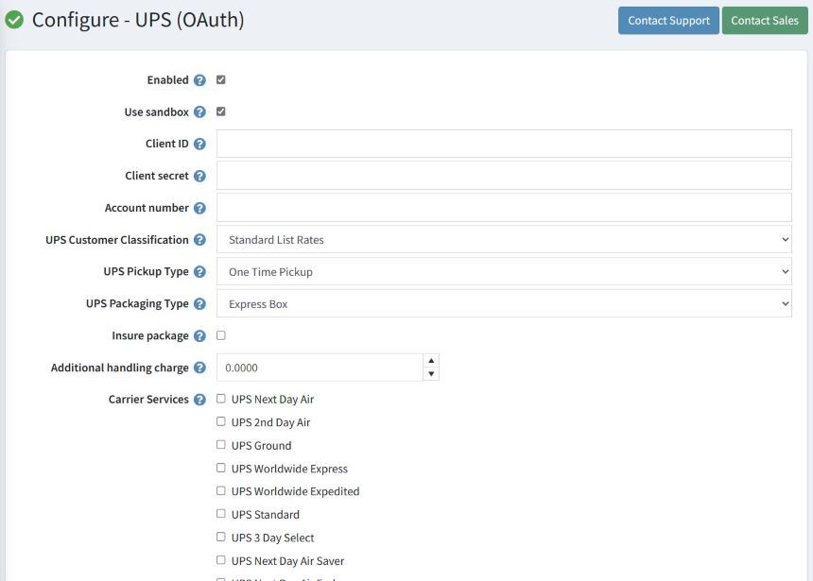Click the Carrier Services label
This screenshot has height=581, width=813.
(148, 400)
